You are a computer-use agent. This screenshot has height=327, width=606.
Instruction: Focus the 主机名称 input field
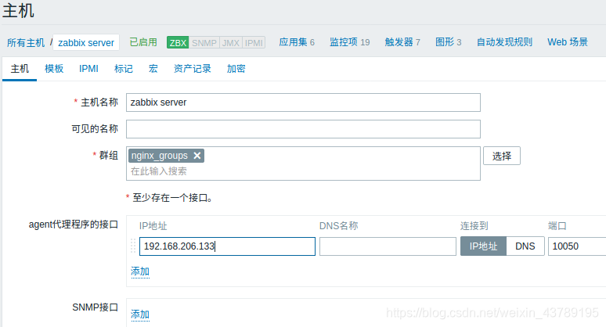[x=303, y=102]
